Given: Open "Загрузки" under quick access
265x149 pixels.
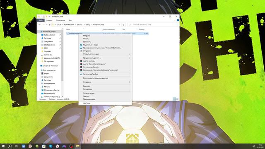Looking at the screenshot, I should point(48,38).
